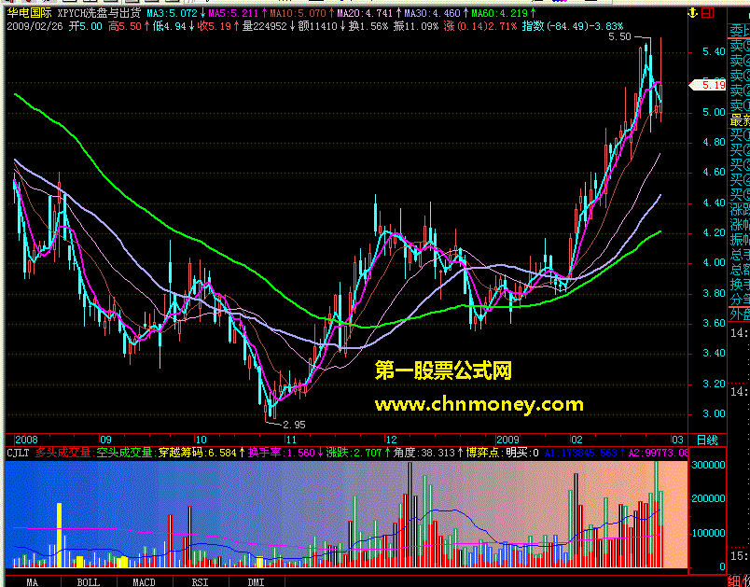750x587 pixels.
Task: Select the DMI indicator tab
Action: click(256, 582)
